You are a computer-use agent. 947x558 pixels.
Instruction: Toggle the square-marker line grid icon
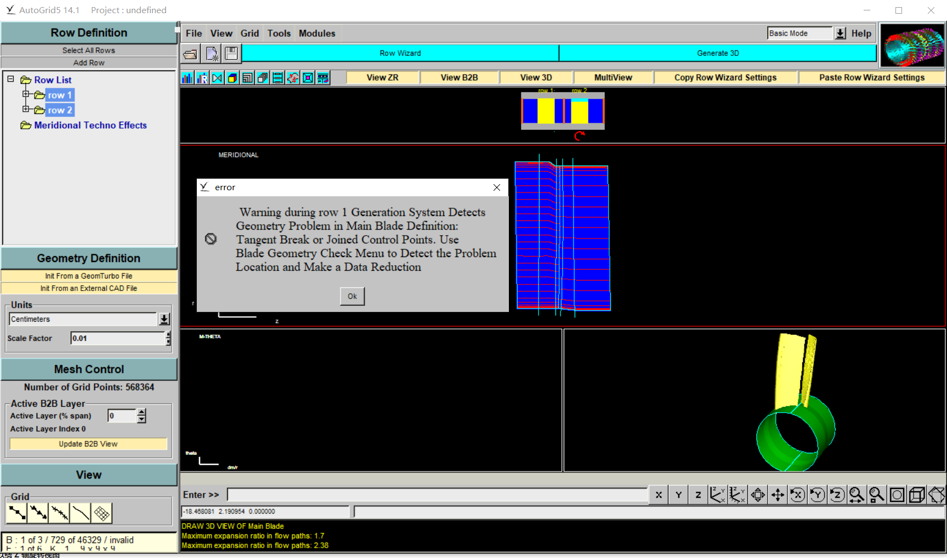pyautogui.click(x=17, y=513)
